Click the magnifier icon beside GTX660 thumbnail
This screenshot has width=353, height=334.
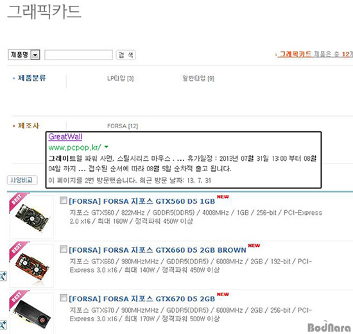[x=3, y=276]
